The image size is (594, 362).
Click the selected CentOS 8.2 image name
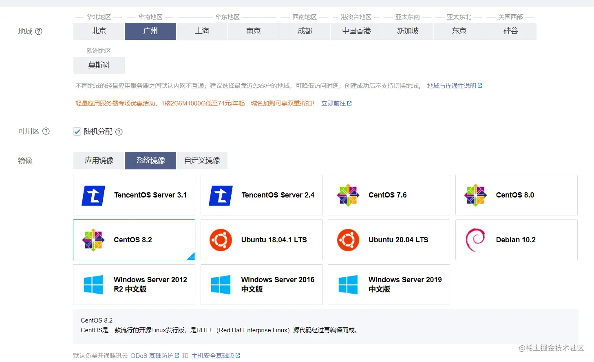pyautogui.click(x=133, y=240)
